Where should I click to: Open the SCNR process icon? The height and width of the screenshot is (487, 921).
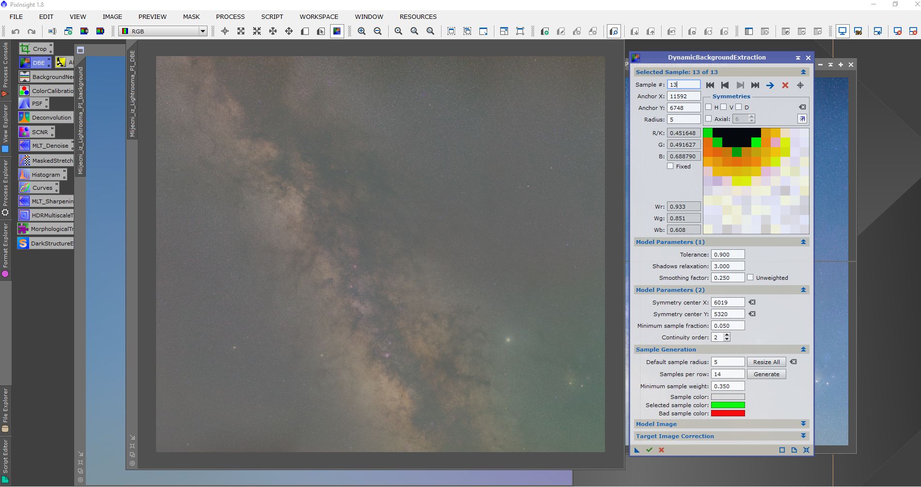(36, 132)
